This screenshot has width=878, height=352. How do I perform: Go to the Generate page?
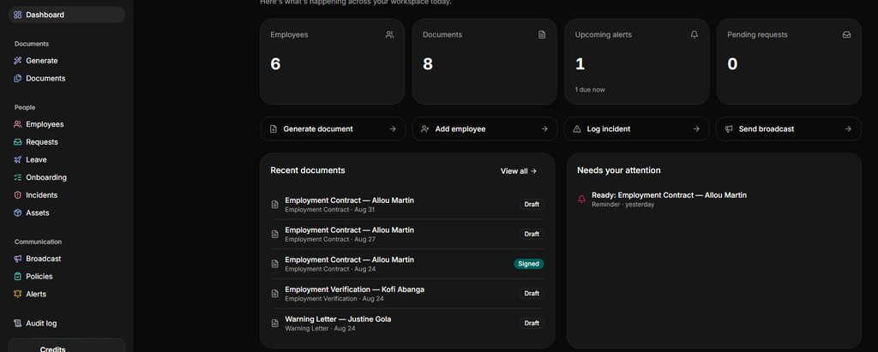(x=67, y=61)
